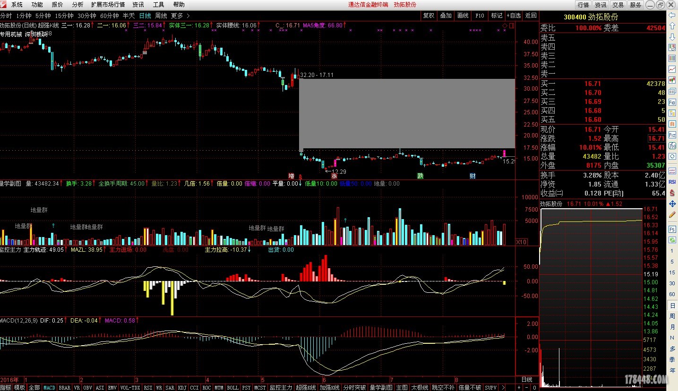678x391 pixels.
Task: Click the 服务 button at top right
Action: [x=635, y=5]
